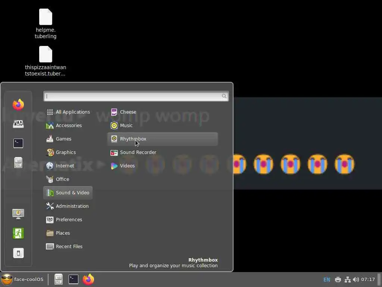The height and width of the screenshot is (287, 382).
Task: Click the Cheese app icon
Action: [x=114, y=112]
